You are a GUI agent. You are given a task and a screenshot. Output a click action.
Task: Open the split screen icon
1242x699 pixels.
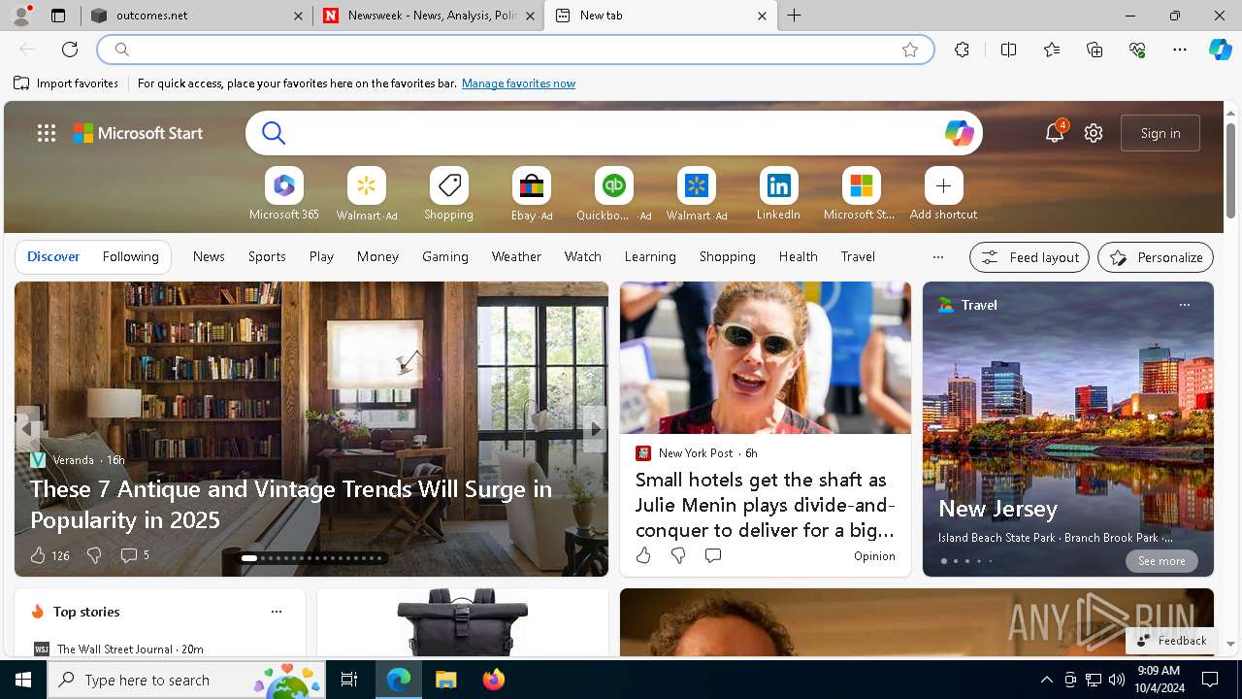tap(1008, 50)
